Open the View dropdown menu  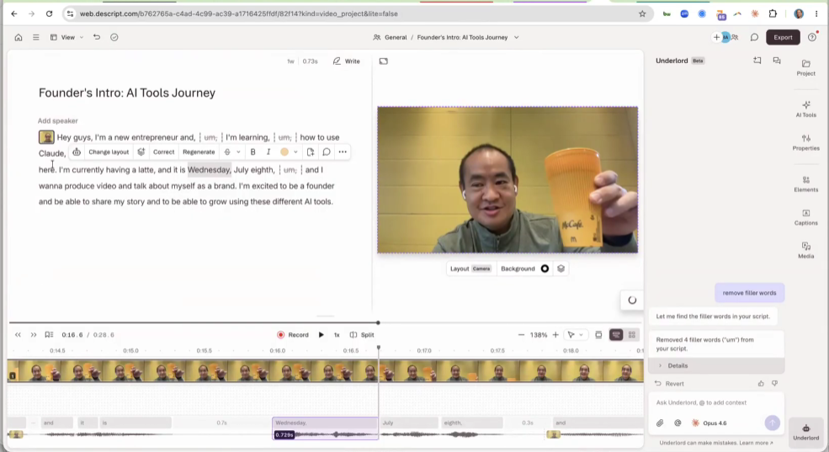(67, 38)
